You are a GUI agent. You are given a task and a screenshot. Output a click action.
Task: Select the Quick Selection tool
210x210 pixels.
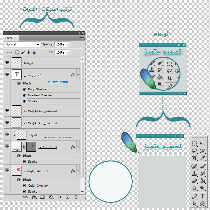click(203, 151)
